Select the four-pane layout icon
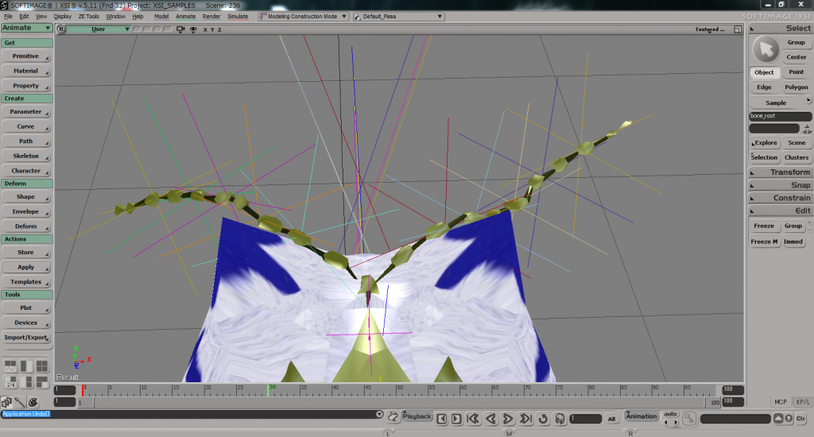Image resolution: width=814 pixels, height=437 pixels. point(41,366)
